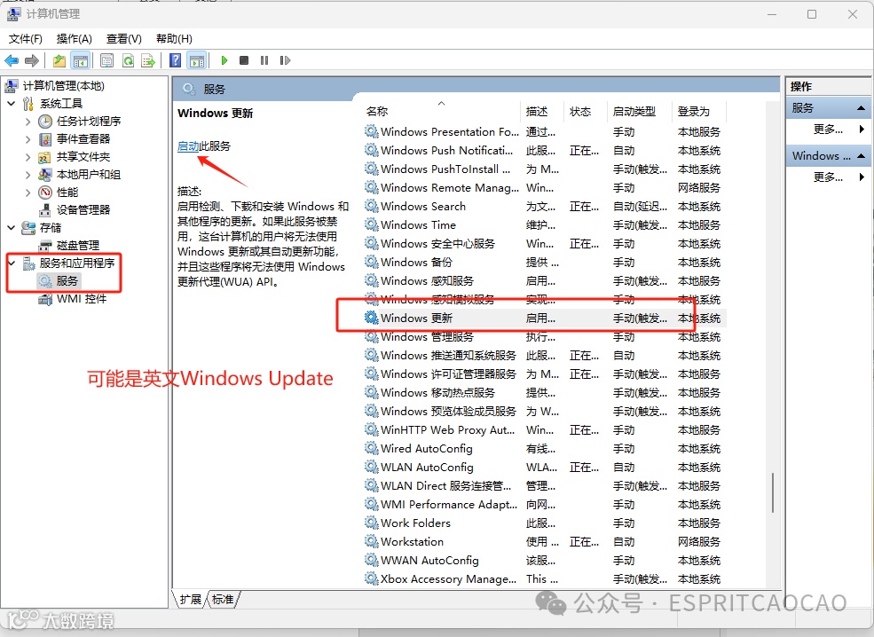Click the green Start service play icon
This screenshot has height=637, width=874.
(224, 60)
